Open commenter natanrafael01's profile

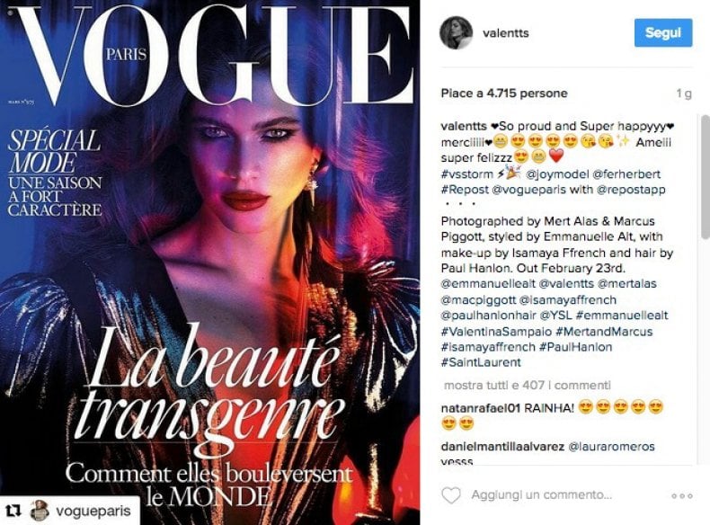point(481,408)
